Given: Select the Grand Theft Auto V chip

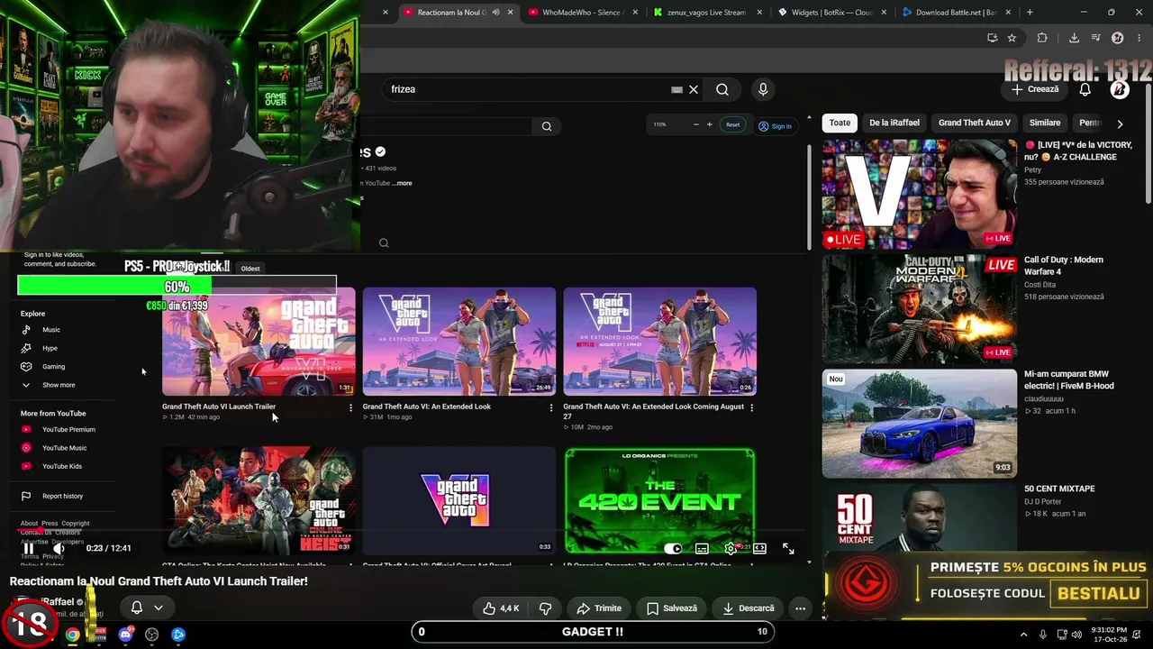Looking at the screenshot, I should click(975, 123).
